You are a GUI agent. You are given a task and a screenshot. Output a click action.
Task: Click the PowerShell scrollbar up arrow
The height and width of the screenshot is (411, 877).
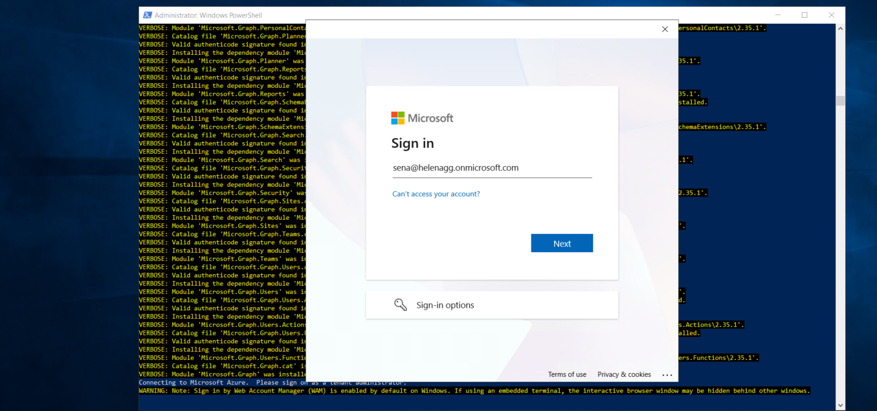[x=840, y=29]
